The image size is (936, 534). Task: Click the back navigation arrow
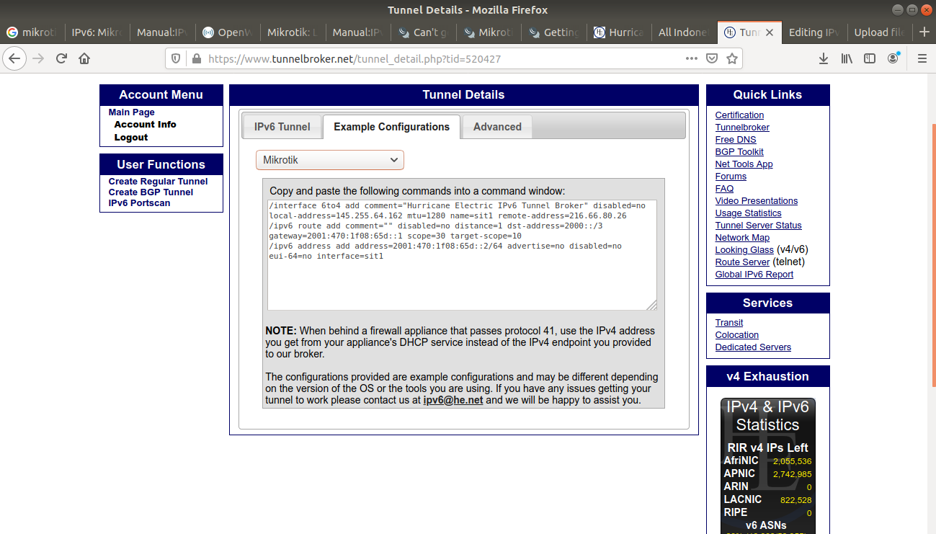(x=15, y=58)
